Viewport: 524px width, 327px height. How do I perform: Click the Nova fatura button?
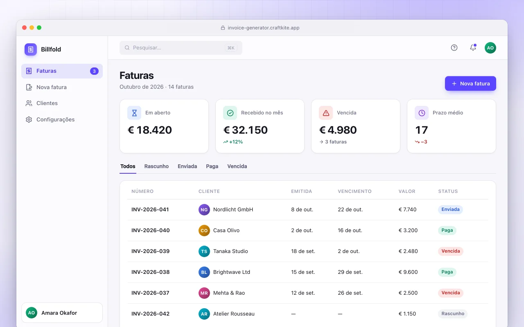[470, 83]
